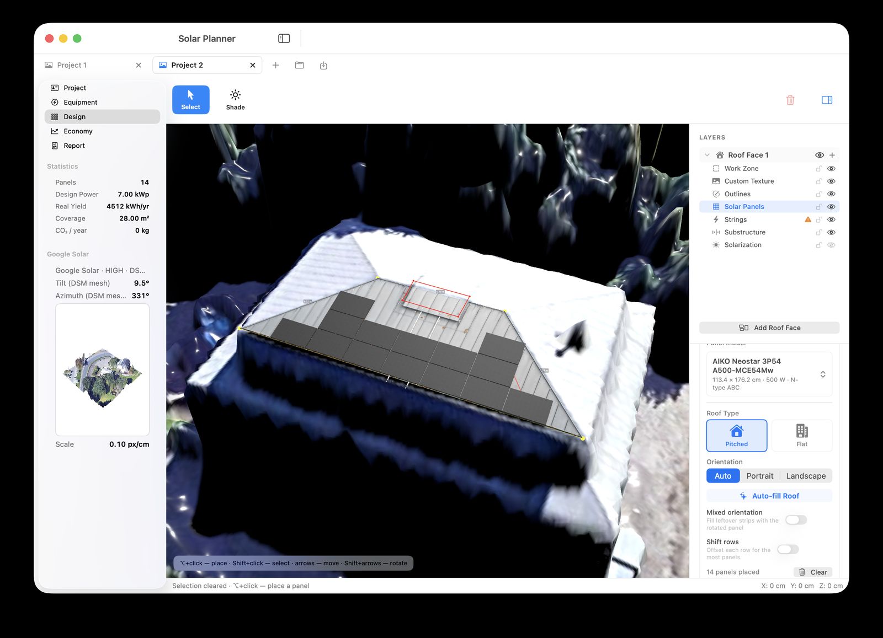Viewport: 883px width, 638px height.
Task: Set orientation to Landscape
Action: (x=806, y=476)
